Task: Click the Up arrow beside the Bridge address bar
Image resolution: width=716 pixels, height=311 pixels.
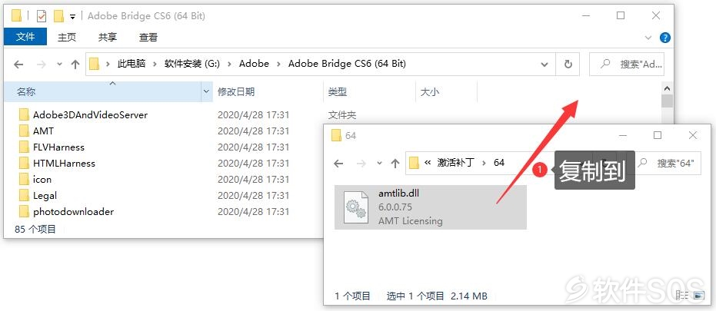Action: pyautogui.click(x=75, y=65)
